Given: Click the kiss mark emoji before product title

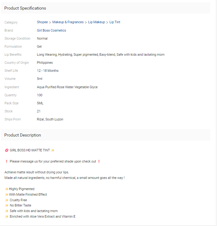Looking at the screenshot, I should [x=7, y=150].
